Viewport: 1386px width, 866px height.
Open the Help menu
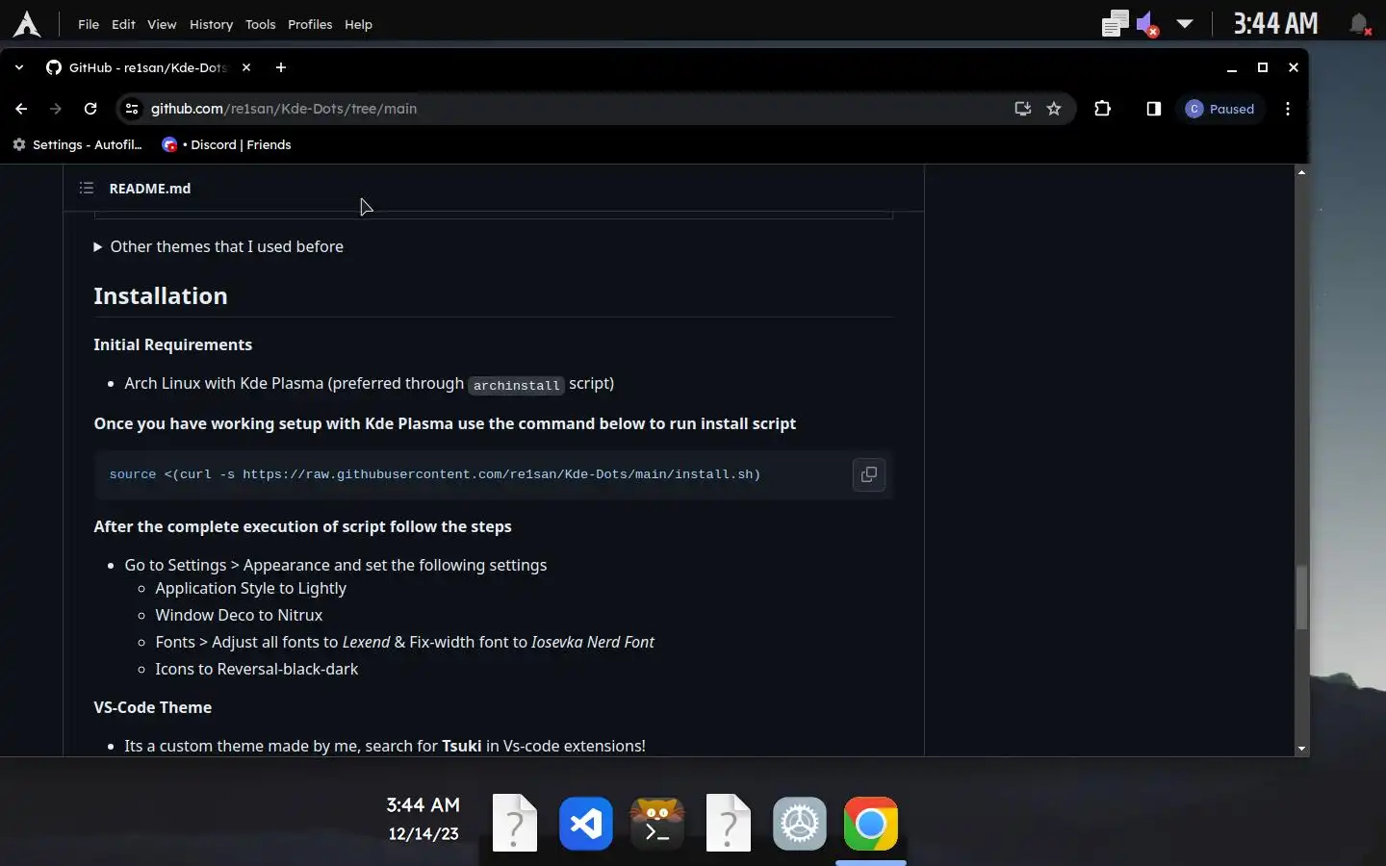point(358,24)
